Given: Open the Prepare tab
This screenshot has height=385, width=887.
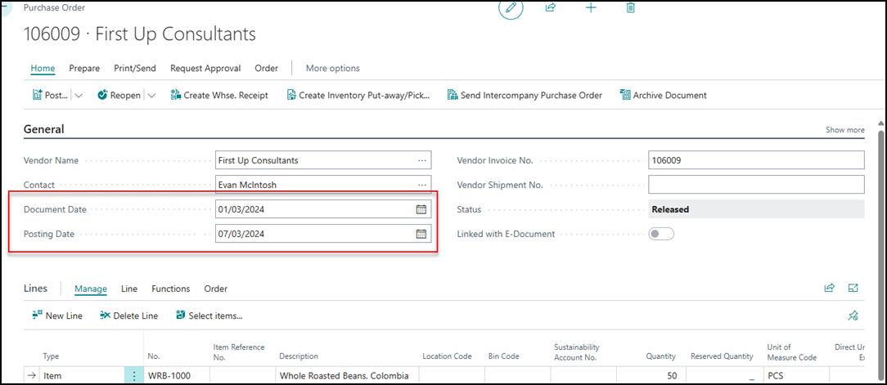Looking at the screenshot, I should pyautogui.click(x=84, y=69).
